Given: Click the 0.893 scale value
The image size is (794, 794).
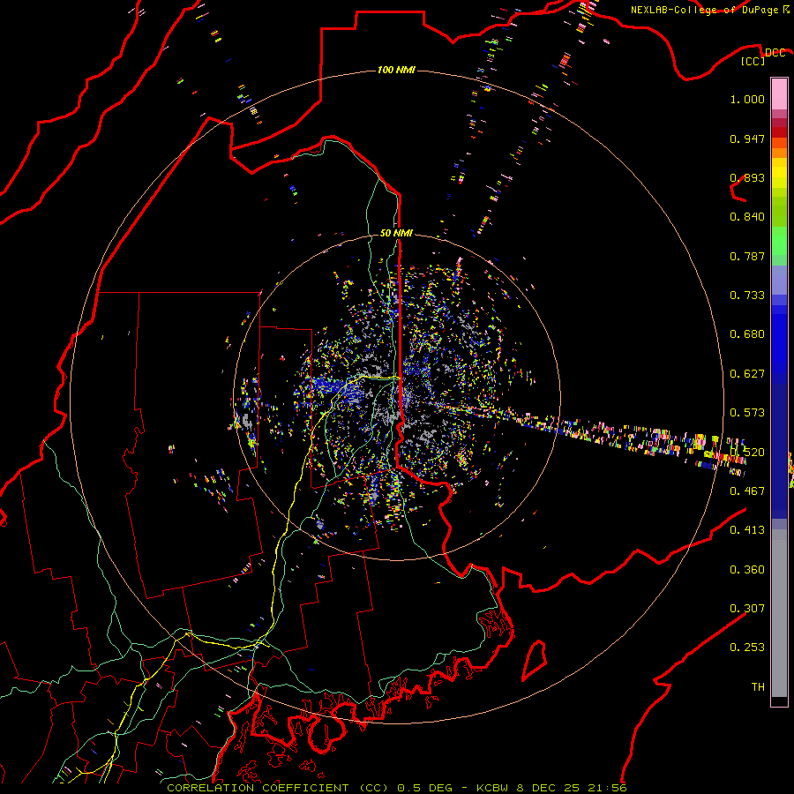Looking at the screenshot, I should (747, 177).
